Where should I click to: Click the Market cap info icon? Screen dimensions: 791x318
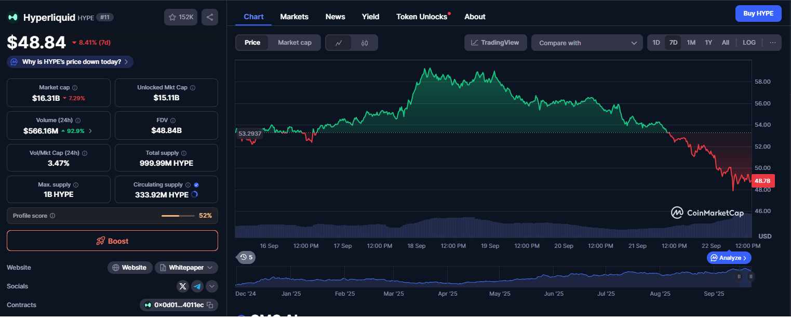click(75, 88)
